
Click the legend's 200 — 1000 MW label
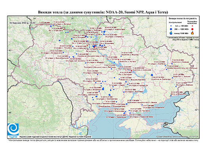tap(181, 29)
